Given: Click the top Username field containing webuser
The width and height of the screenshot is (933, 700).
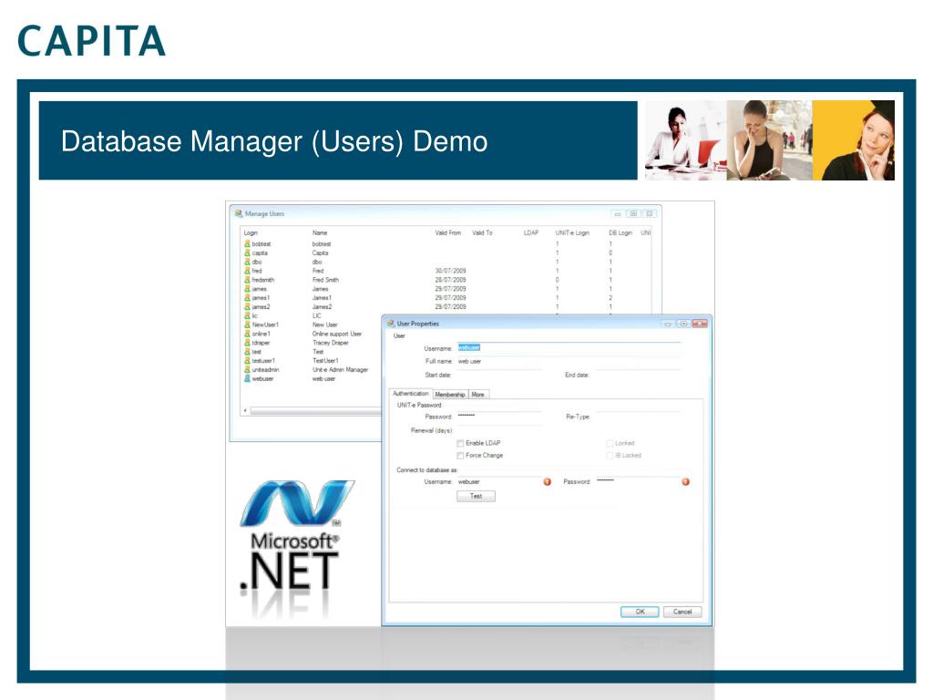Looking at the screenshot, I should (569, 347).
